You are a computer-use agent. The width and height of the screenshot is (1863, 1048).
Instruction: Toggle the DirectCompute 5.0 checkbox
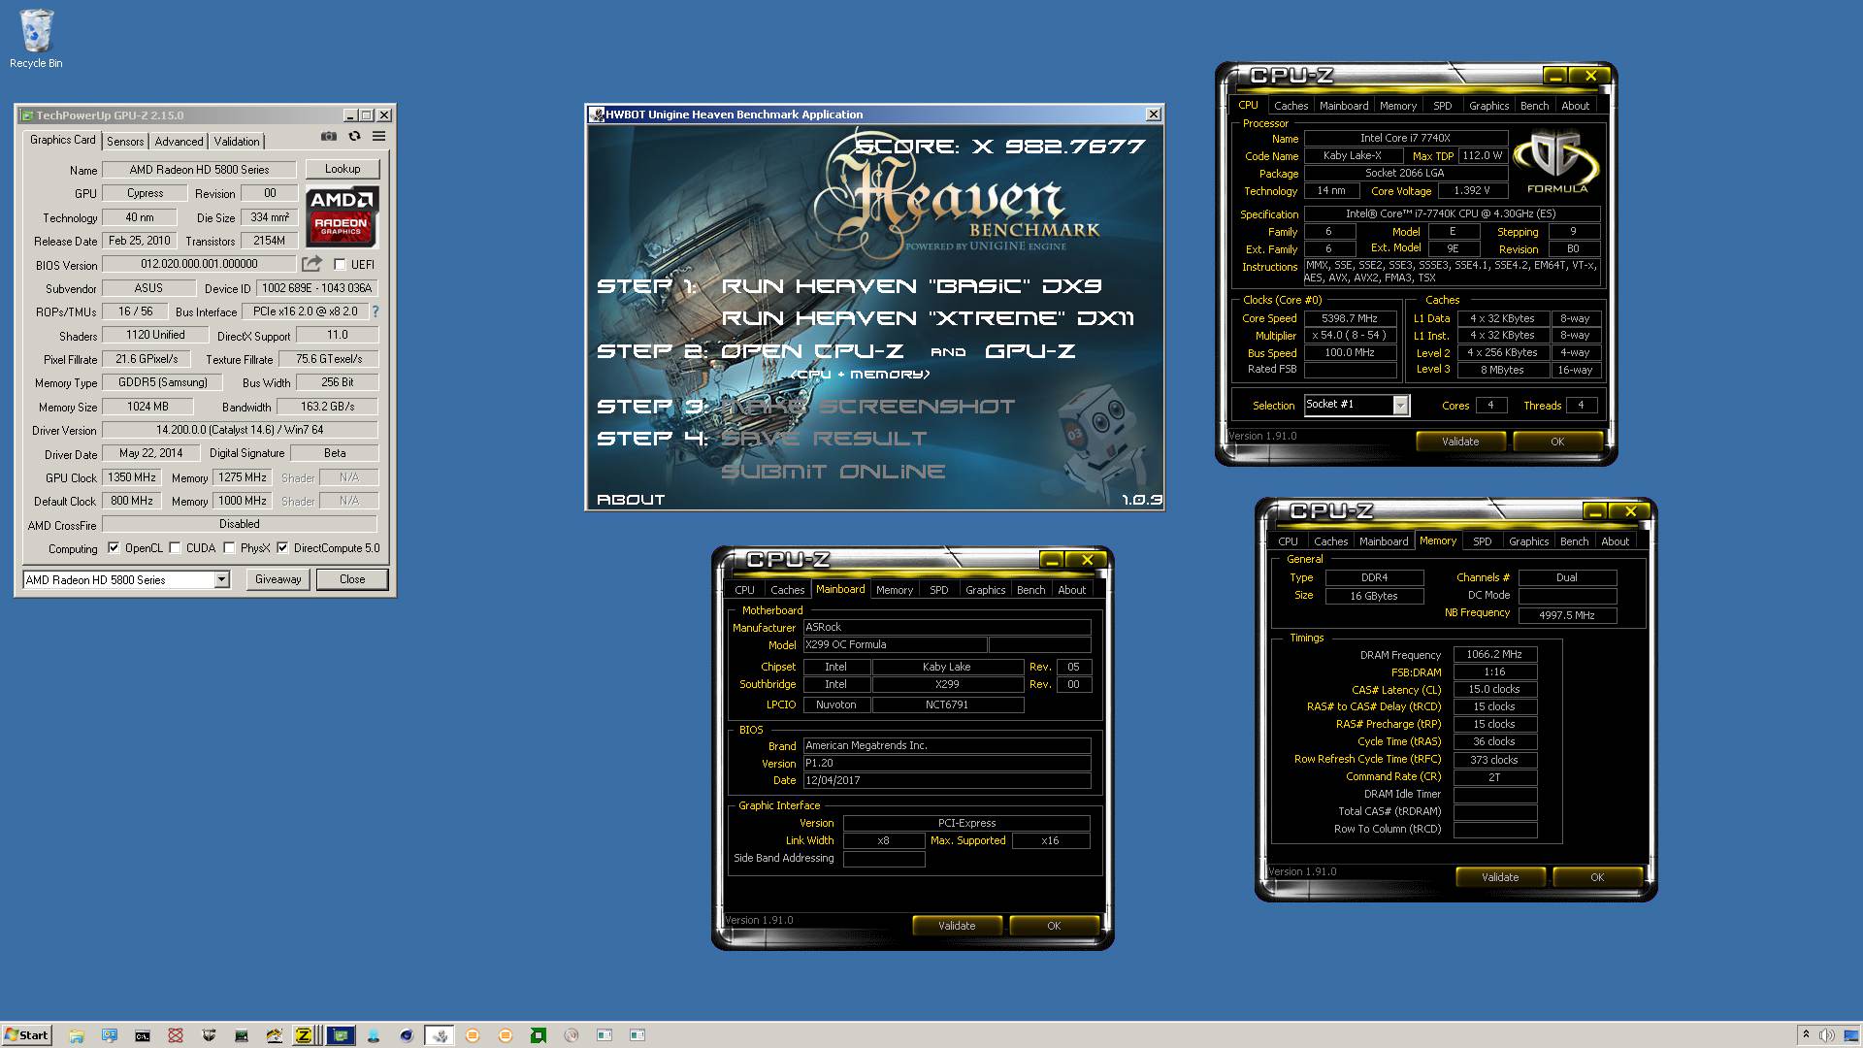[282, 547]
